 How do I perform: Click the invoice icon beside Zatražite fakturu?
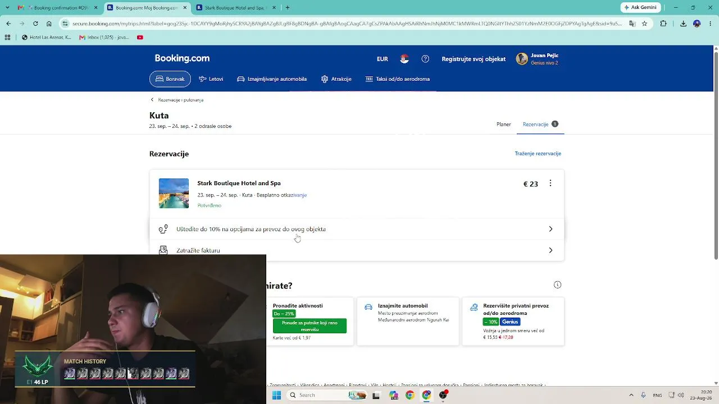[163, 250]
